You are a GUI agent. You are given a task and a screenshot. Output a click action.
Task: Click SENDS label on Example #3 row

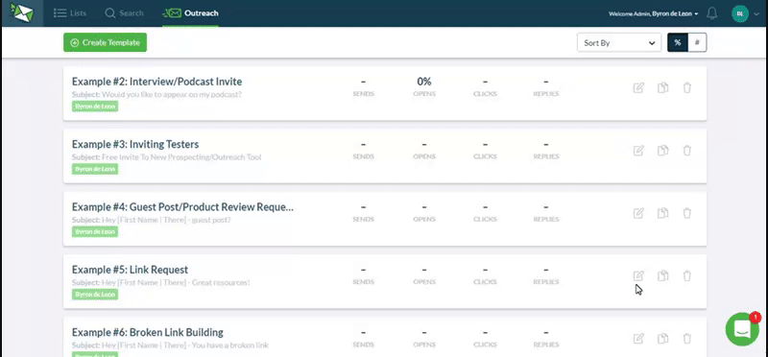click(x=364, y=156)
